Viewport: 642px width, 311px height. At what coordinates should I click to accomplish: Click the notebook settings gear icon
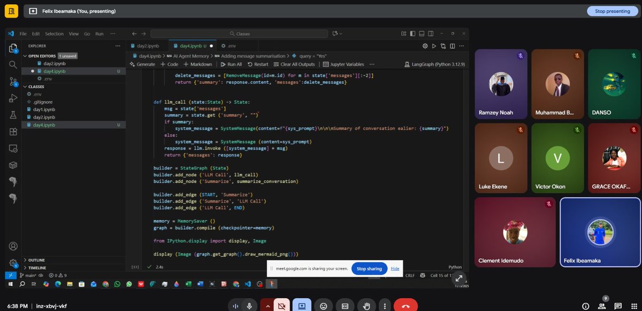point(425,46)
